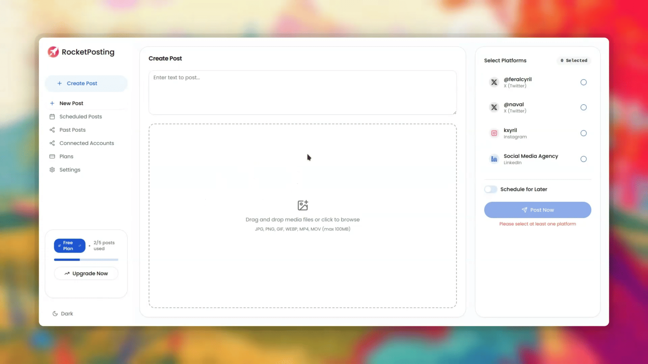648x364 pixels.
Task: Click the Instagram icon beside kxyril
Action: (494, 133)
